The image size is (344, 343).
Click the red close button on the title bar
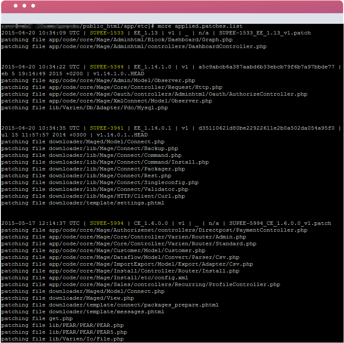coord(15,6)
